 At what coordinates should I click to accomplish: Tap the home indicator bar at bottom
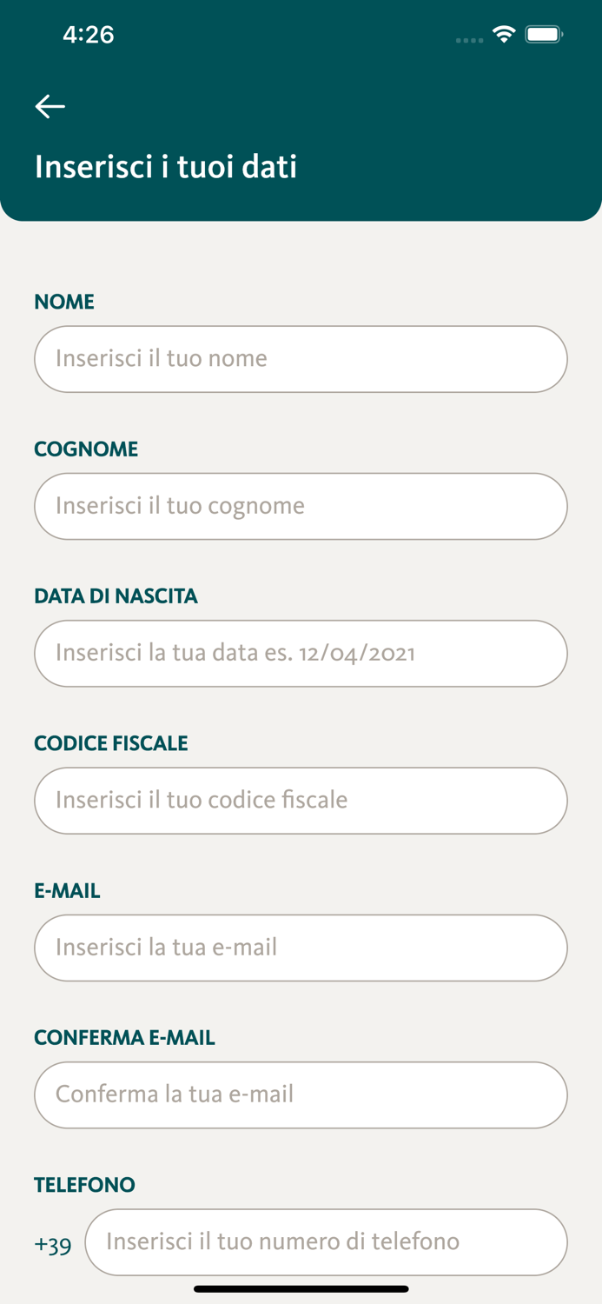[x=301, y=1287]
